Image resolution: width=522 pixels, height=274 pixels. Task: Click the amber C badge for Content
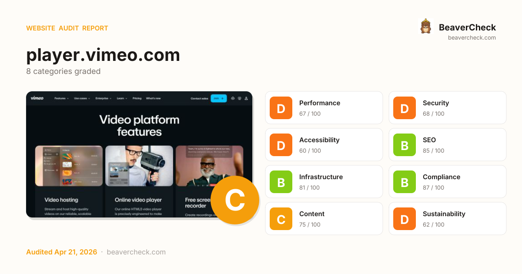coord(281,219)
